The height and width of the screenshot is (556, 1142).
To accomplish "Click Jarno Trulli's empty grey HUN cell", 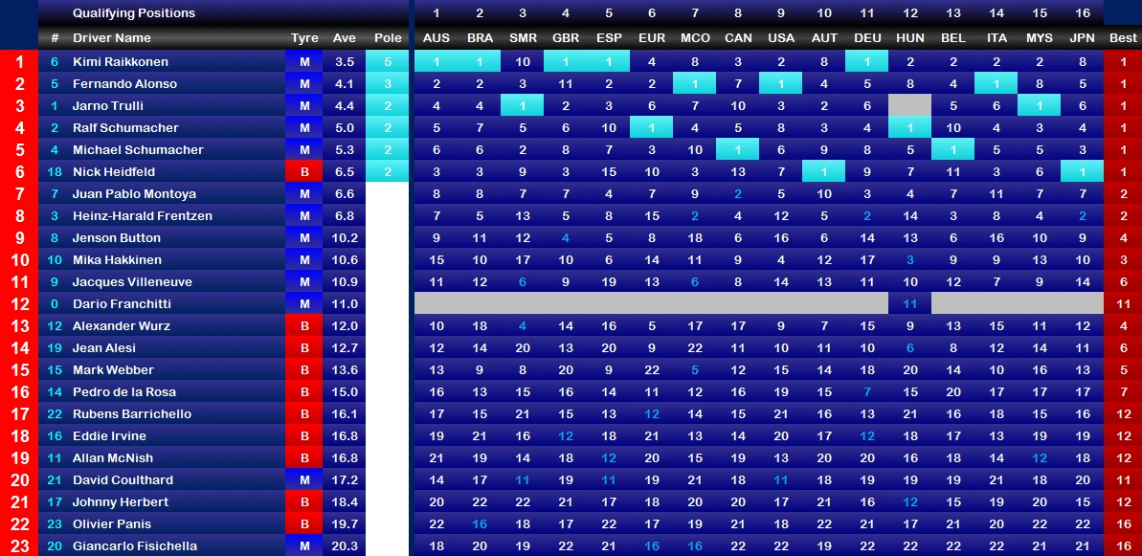I will (909, 105).
